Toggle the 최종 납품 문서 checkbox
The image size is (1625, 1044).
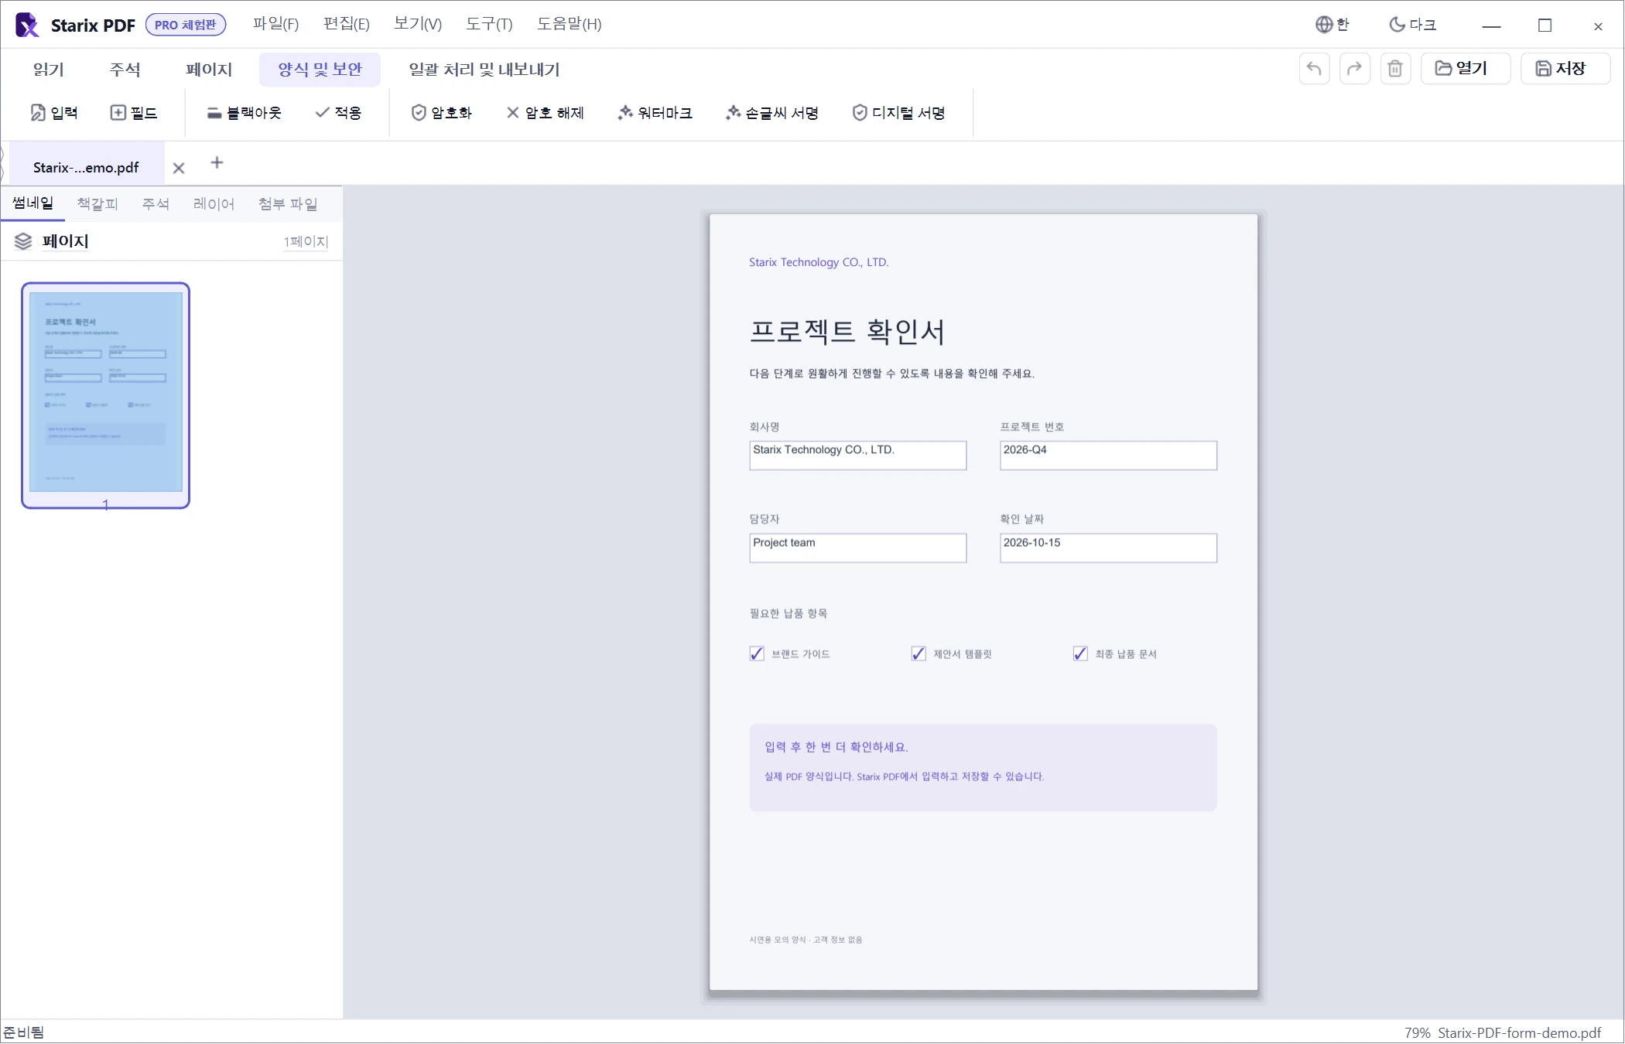tap(1080, 653)
